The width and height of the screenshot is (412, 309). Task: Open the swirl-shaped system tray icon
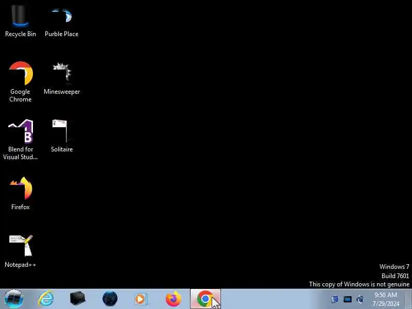tap(360, 299)
